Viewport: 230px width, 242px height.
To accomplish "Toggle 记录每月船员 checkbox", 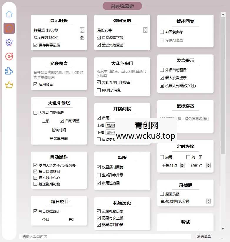I will coord(99,225).
